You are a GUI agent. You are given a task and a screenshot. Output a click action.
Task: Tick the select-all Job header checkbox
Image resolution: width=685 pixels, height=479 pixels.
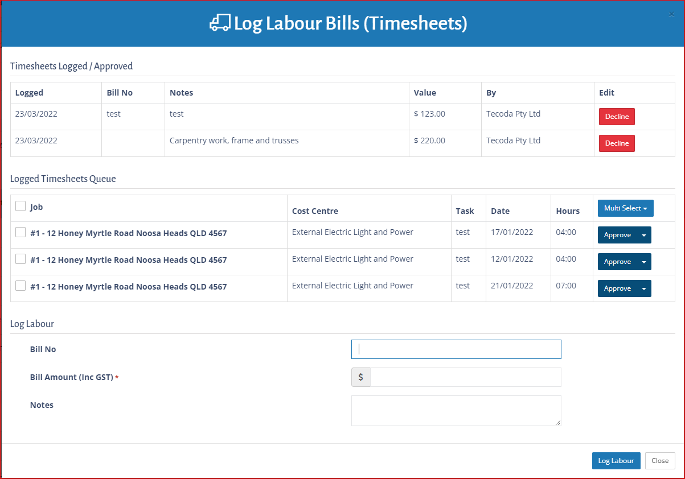pyautogui.click(x=20, y=206)
